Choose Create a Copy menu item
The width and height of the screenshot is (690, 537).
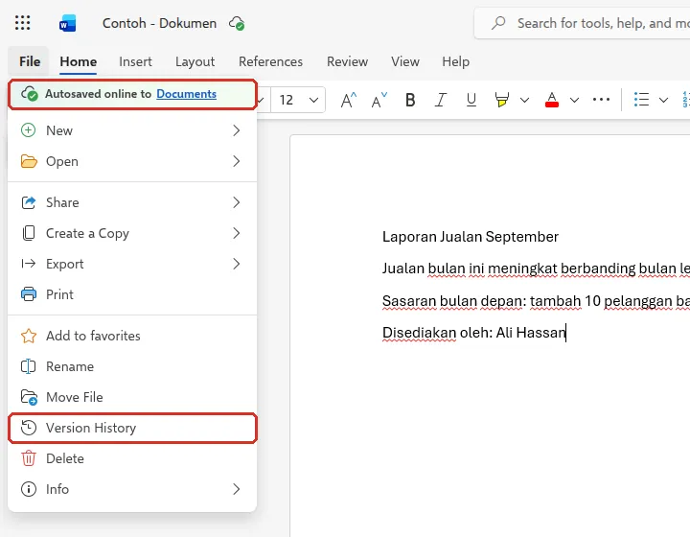[x=132, y=233]
